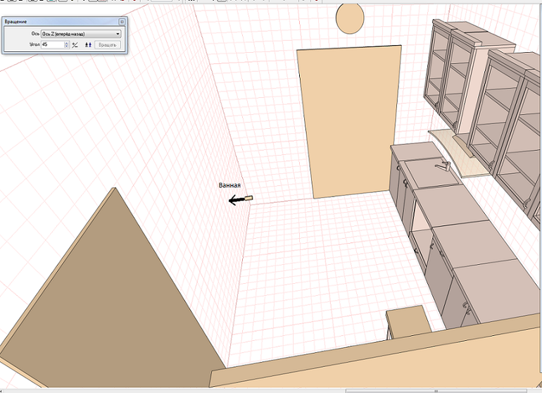Click the horizontal scrollbar thumb at the bottom
The width and height of the screenshot is (542, 393).
[x=436, y=389]
